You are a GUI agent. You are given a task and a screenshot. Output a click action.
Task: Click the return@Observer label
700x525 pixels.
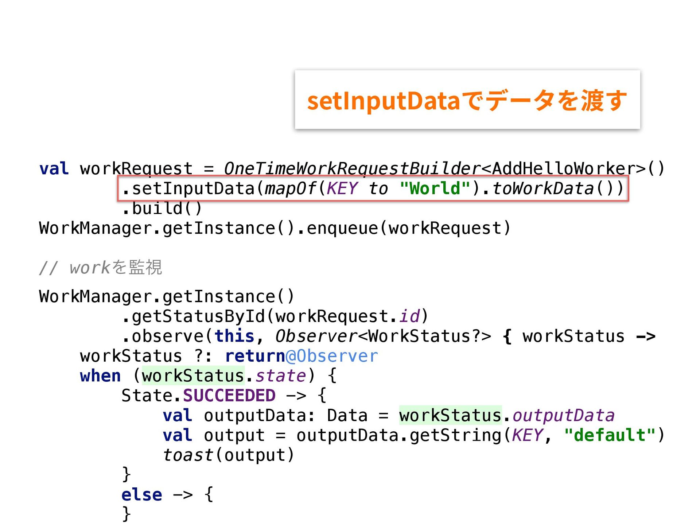(302, 356)
